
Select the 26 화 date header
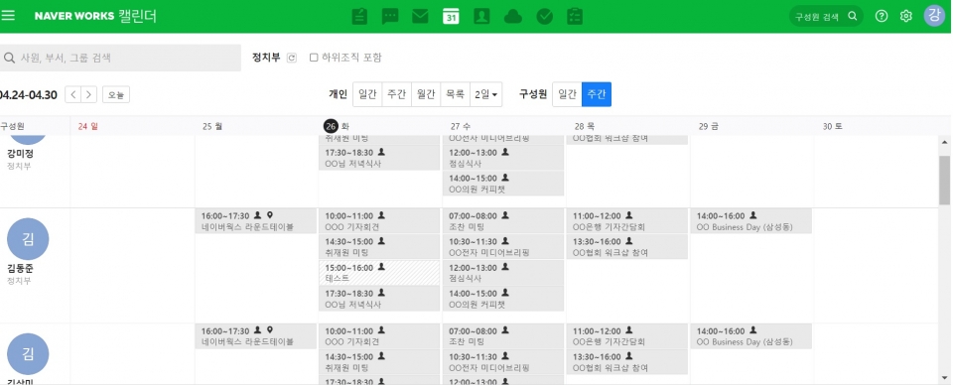[x=337, y=126]
